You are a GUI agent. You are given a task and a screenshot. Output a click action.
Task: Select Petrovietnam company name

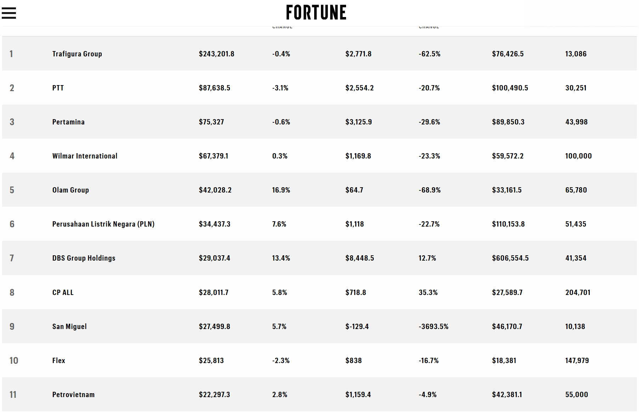pos(73,395)
